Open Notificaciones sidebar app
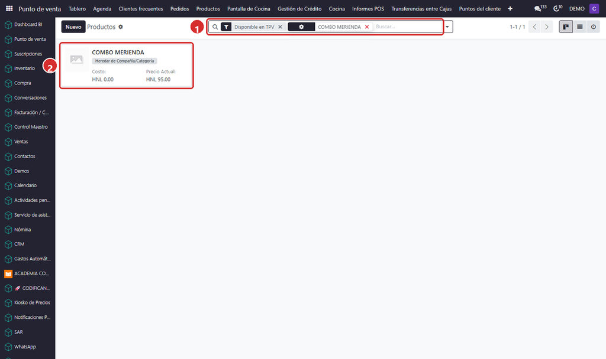606x359 pixels. pyautogui.click(x=27, y=317)
